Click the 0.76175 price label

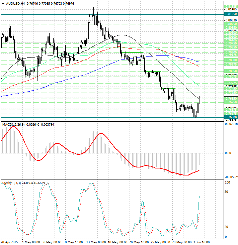point(231,113)
